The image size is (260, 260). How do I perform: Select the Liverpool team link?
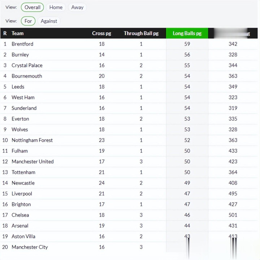22,194
